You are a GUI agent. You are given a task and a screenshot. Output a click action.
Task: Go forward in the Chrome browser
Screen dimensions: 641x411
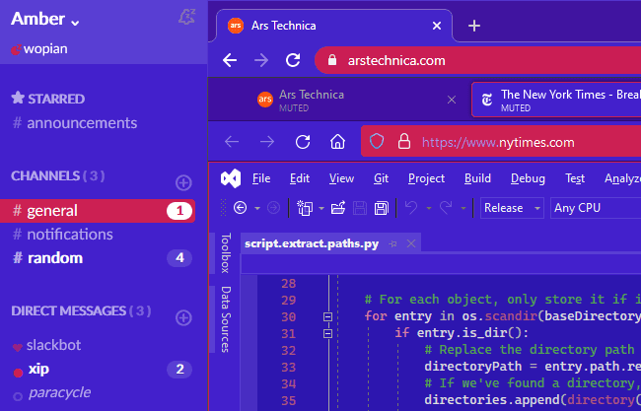coord(260,60)
